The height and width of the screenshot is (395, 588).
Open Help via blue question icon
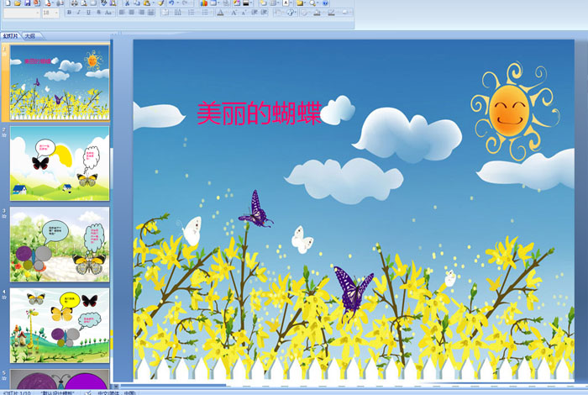(x=325, y=3)
